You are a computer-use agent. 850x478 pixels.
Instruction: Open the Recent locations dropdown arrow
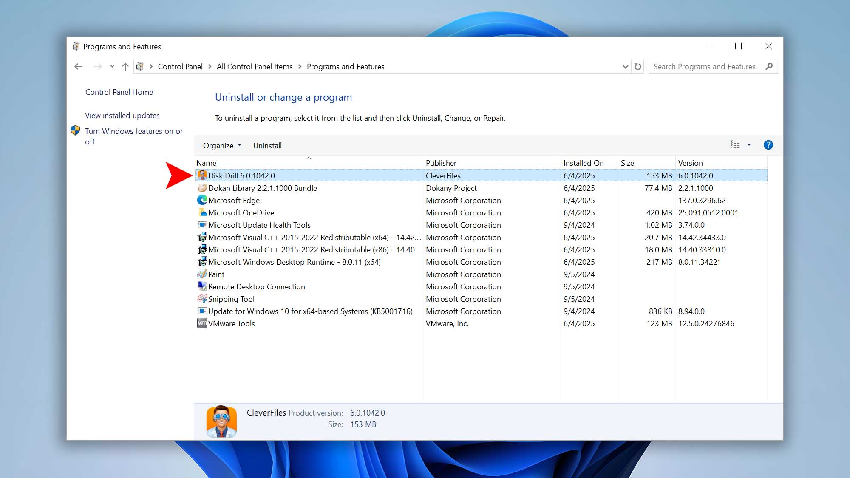coord(112,66)
